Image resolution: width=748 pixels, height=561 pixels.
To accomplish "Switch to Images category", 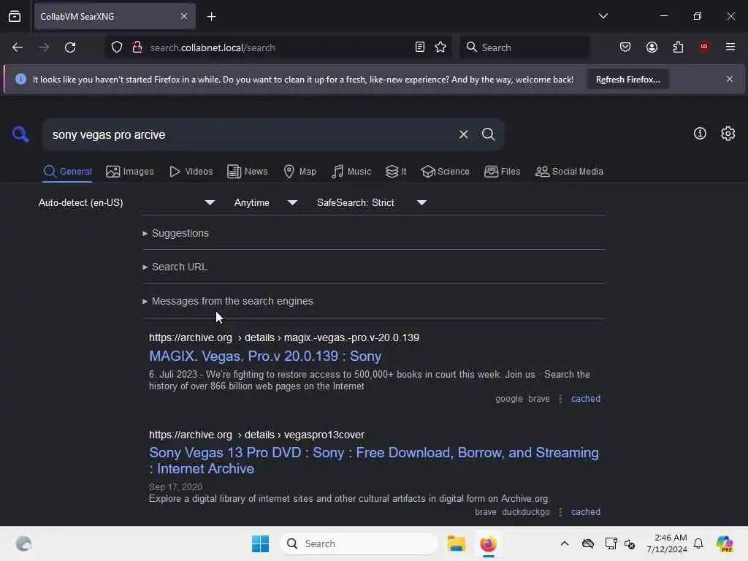I will click(x=130, y=172).
